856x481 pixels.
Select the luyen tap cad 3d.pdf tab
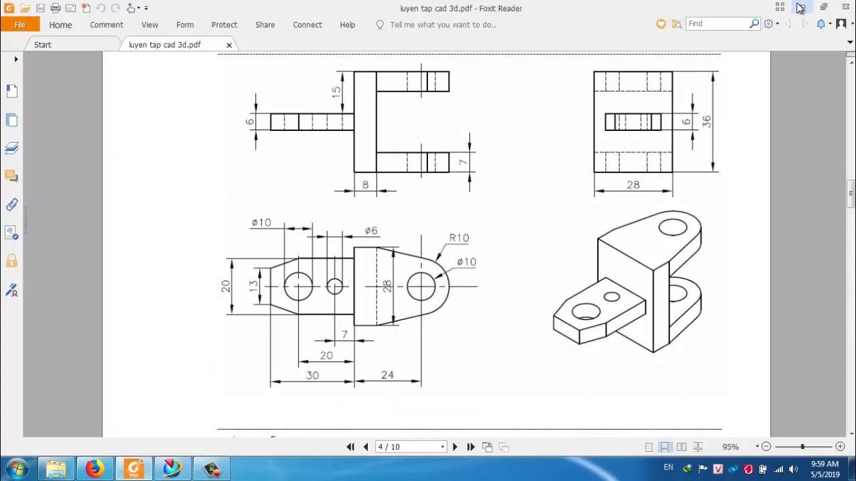click(165, 45)
